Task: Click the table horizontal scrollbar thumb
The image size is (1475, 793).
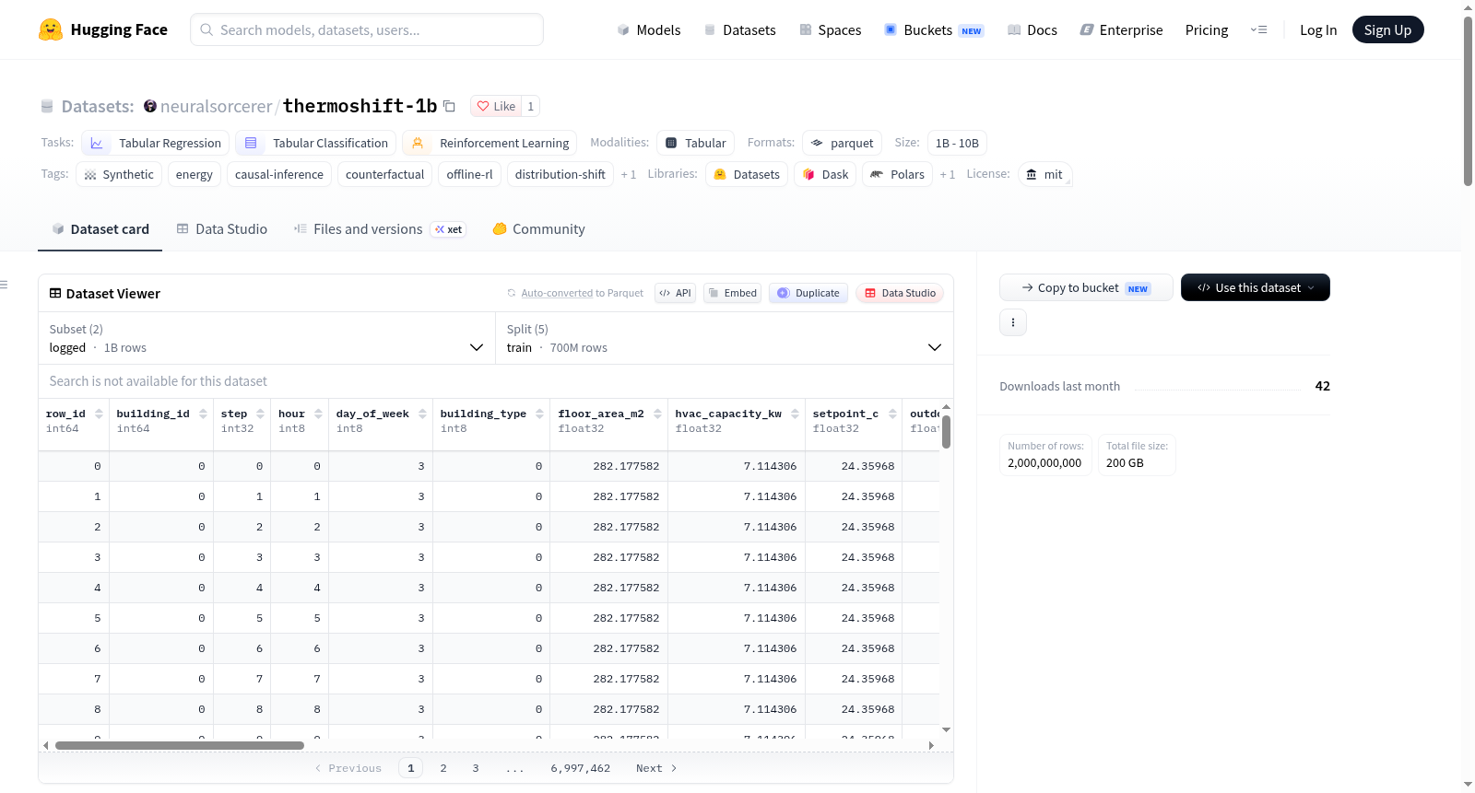Action: (x=180, y=745)
